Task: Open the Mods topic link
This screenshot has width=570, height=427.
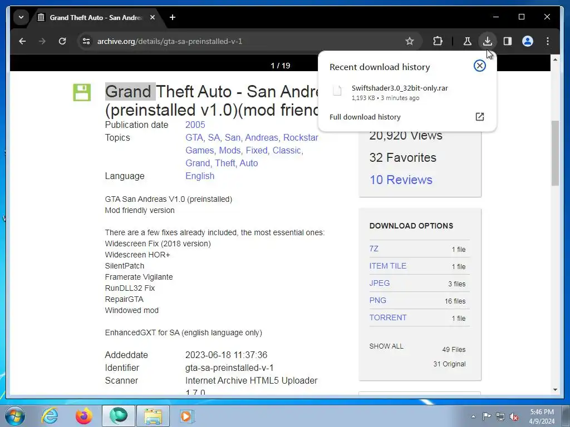Action: click(x=230, y=150)
